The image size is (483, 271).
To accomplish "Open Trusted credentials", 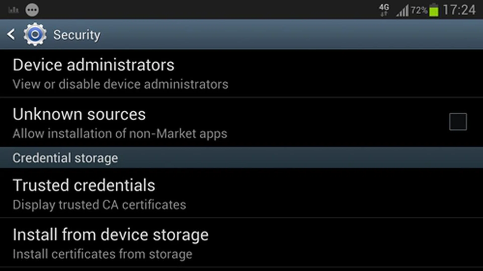I will [84, 186].
